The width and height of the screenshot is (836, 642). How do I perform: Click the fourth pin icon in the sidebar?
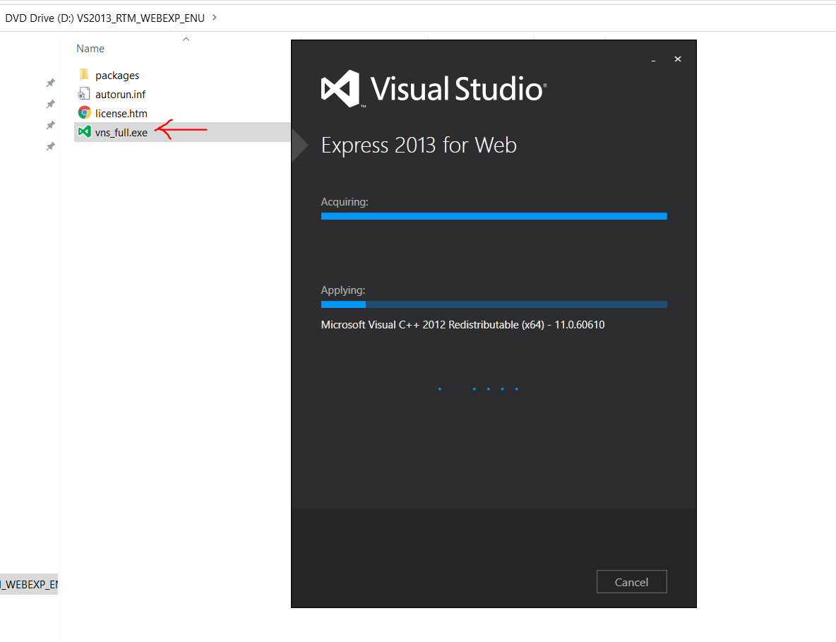50,146
